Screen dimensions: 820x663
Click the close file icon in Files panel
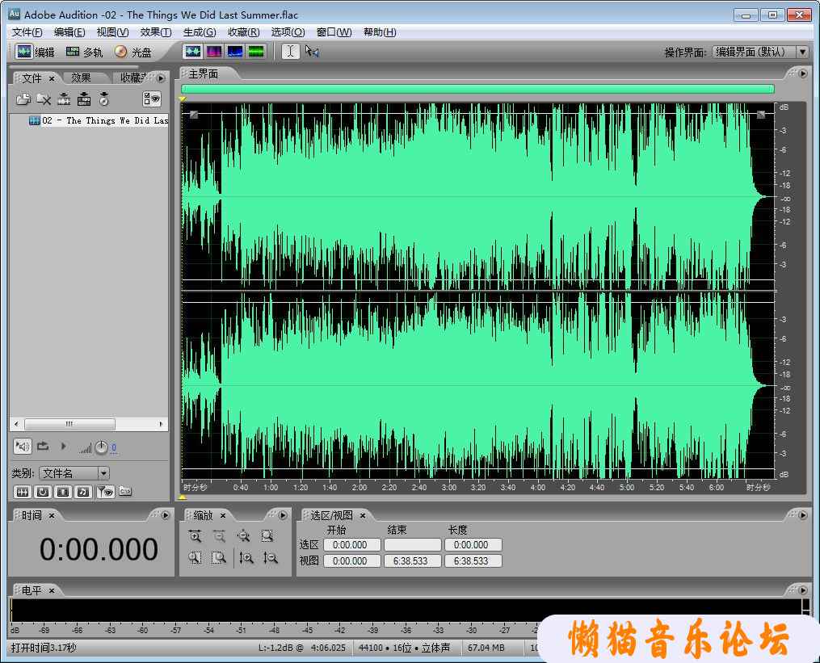44,99
